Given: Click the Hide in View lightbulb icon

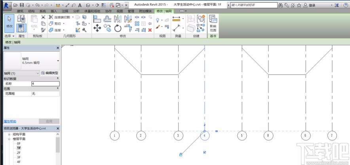Looking at the screenshot, I should 158,20.
